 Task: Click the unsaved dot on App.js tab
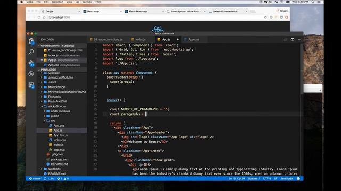177,39
